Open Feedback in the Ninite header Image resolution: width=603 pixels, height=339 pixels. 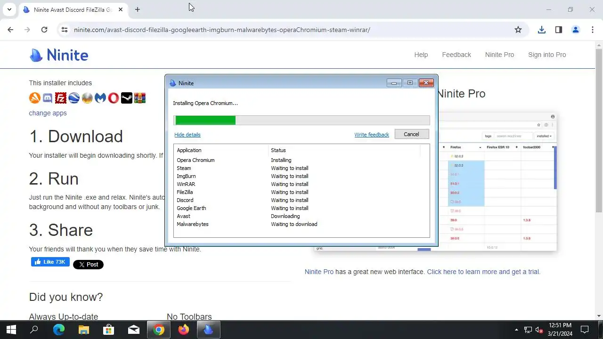(x=456, y=55)
